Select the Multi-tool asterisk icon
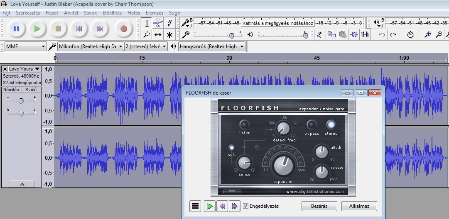This screenshot has width=449, height=219. tap(169, 35)
